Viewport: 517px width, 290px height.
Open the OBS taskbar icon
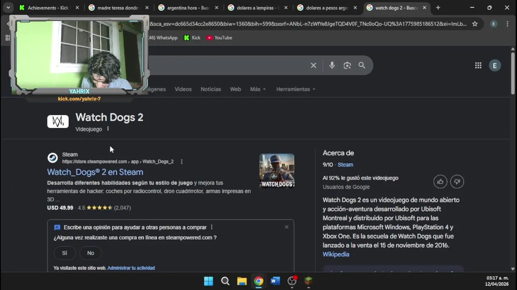(292, 281)
